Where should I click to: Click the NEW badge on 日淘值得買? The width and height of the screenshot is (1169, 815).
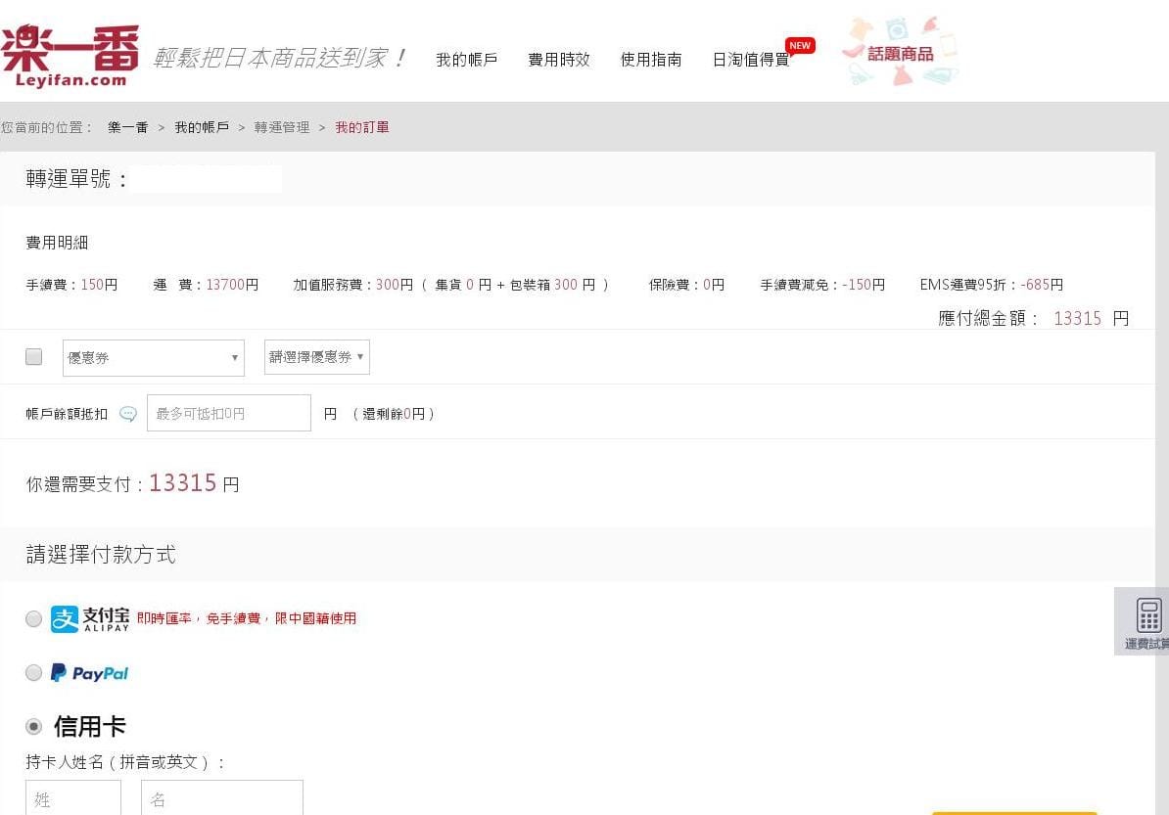(x=800, y=45)
